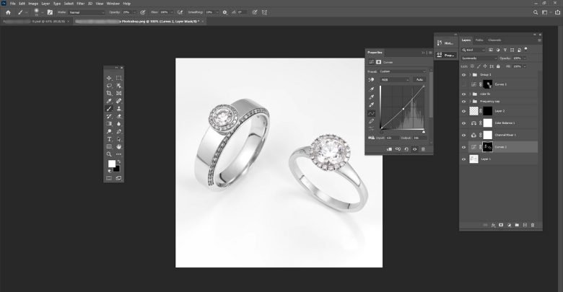
Task: Select the Object Selection tool
Action: click(119, 85)
